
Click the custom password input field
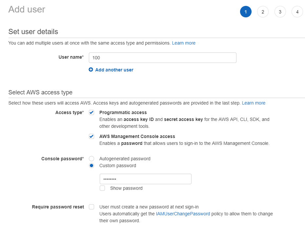[146, 179]
